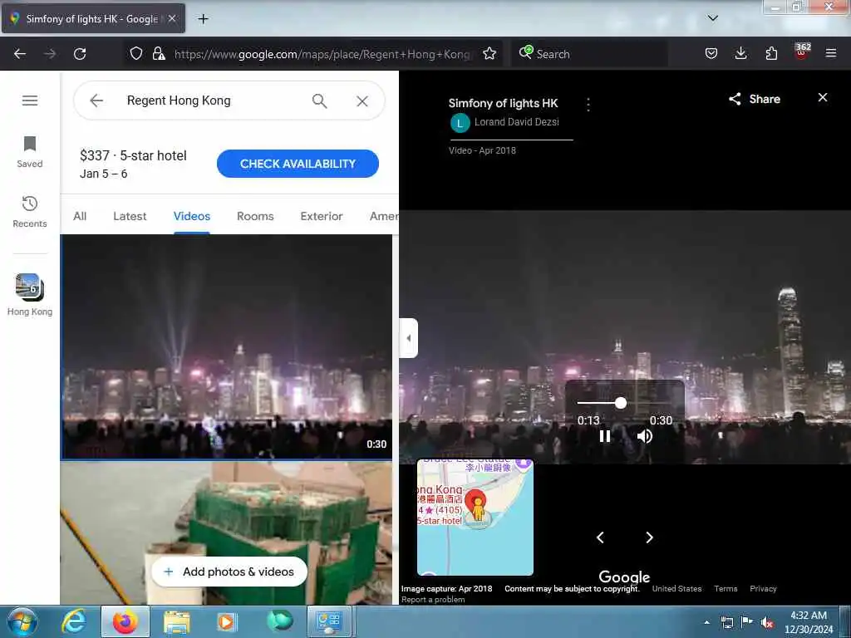The image size is (851, 638).
Task: Open the clock showing 4:32 AM
Action: [x=808, y=622]
